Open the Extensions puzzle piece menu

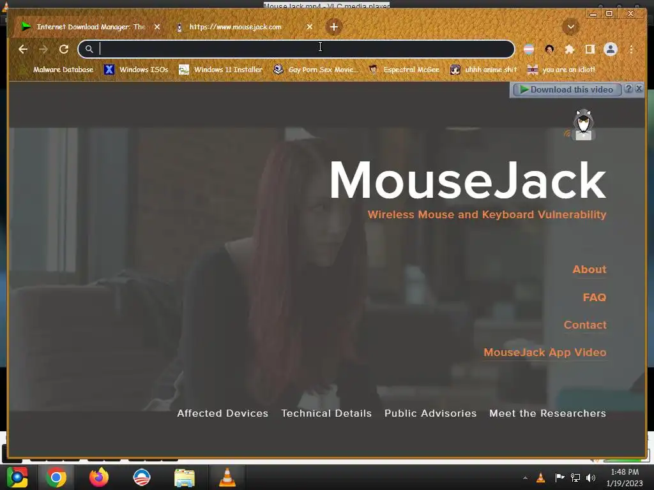coord(569,49)
